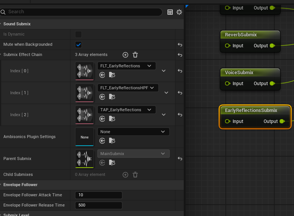Reset Parent Submix to default
Screen dimensions: 294x216
point(180,159)
